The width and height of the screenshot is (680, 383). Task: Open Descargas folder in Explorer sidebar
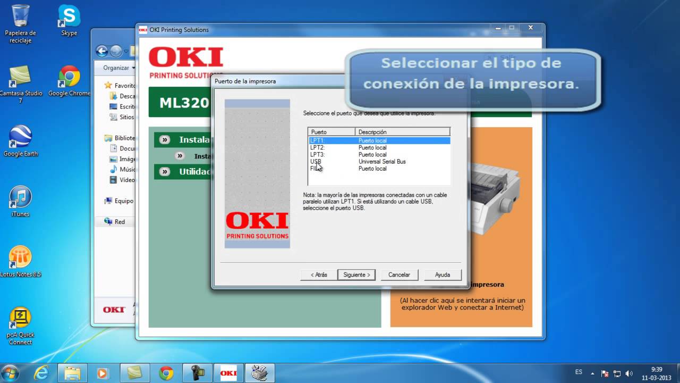tap(122, 96)
